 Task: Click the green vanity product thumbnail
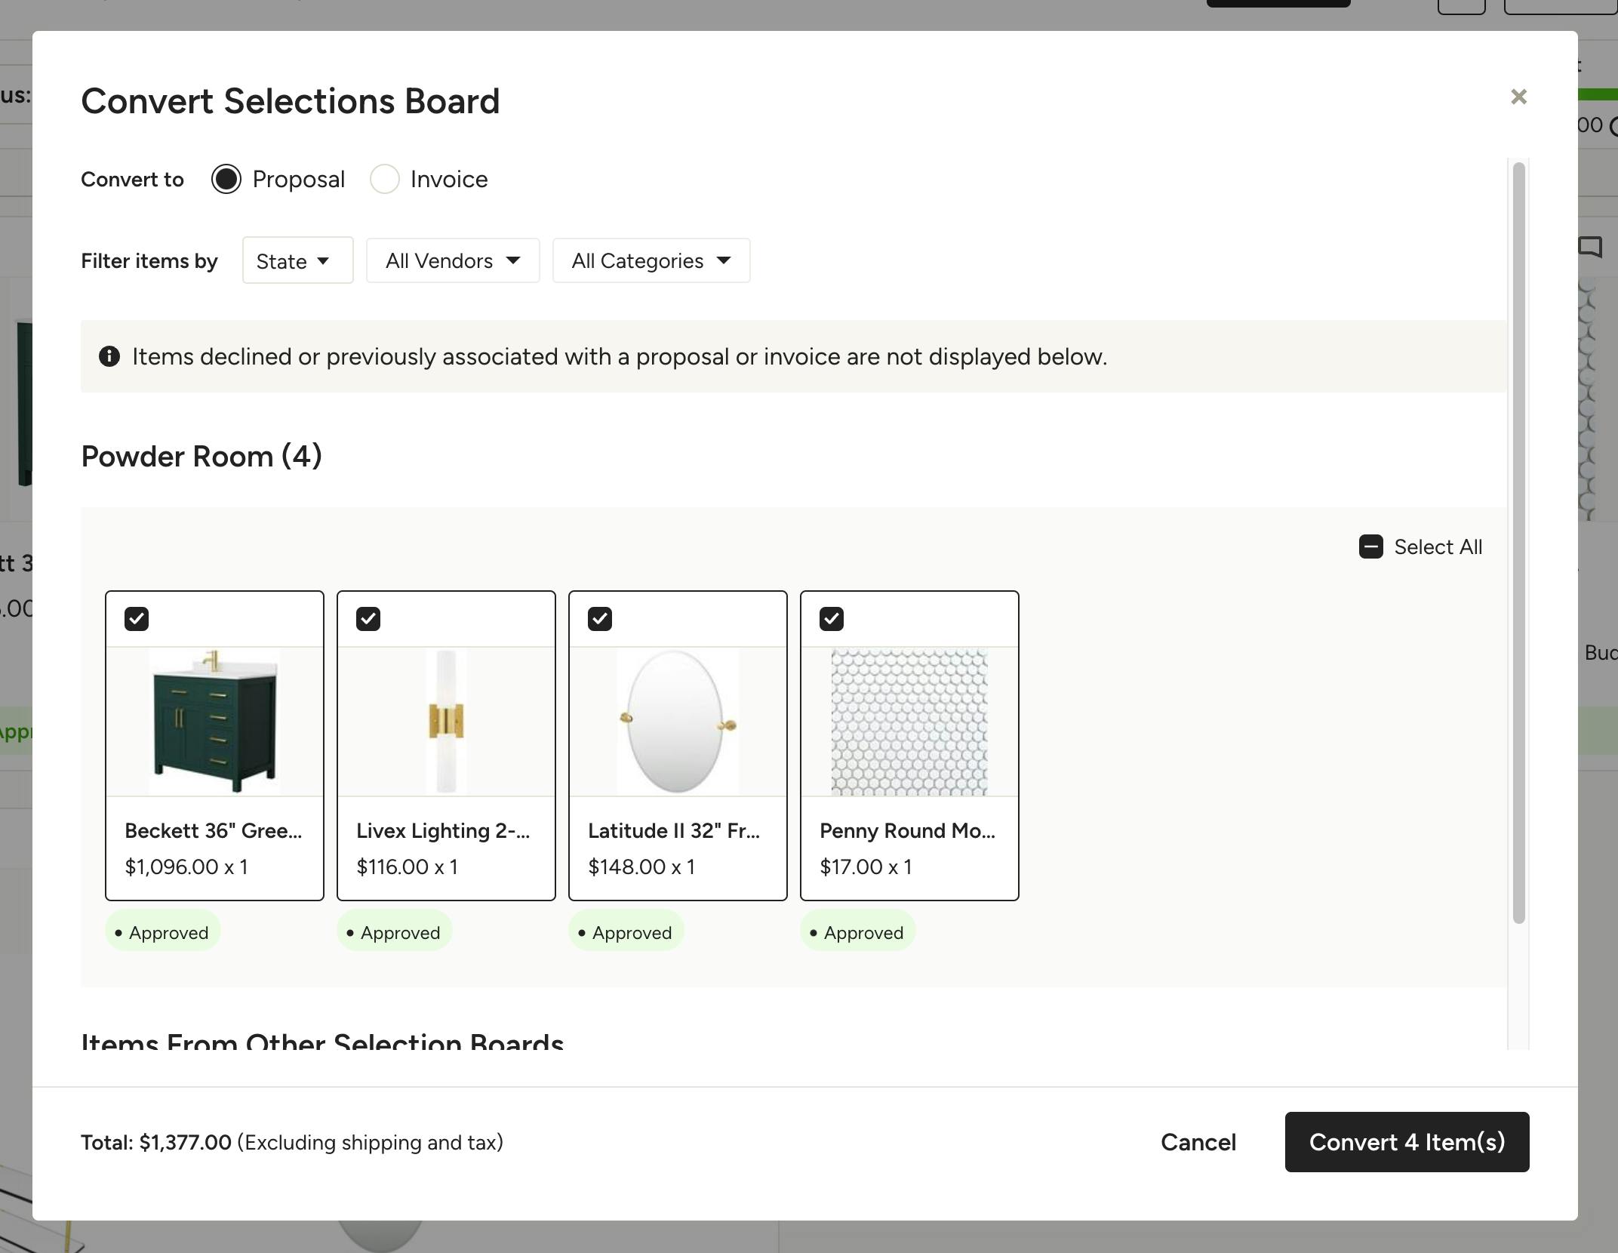[x=214, y=721]
